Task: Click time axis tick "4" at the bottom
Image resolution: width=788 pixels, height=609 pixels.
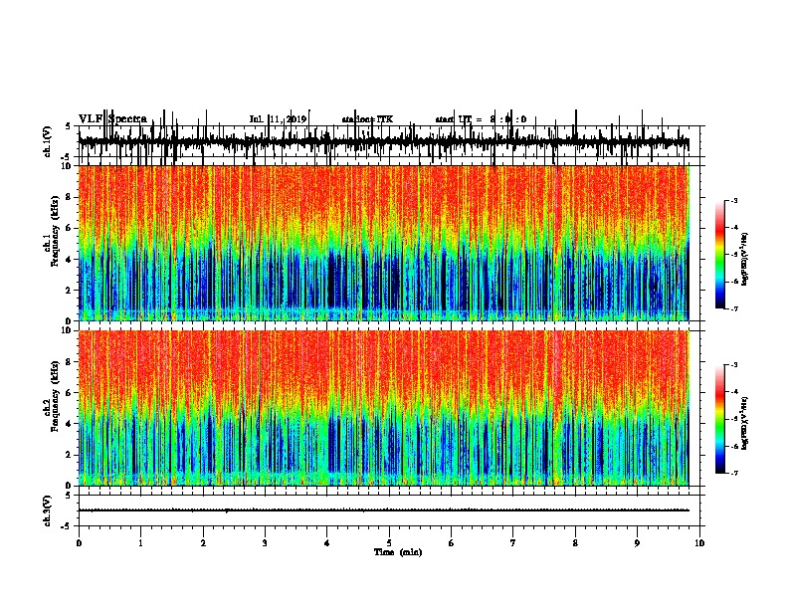Action: pyautogui.click(x=327, y=542)
